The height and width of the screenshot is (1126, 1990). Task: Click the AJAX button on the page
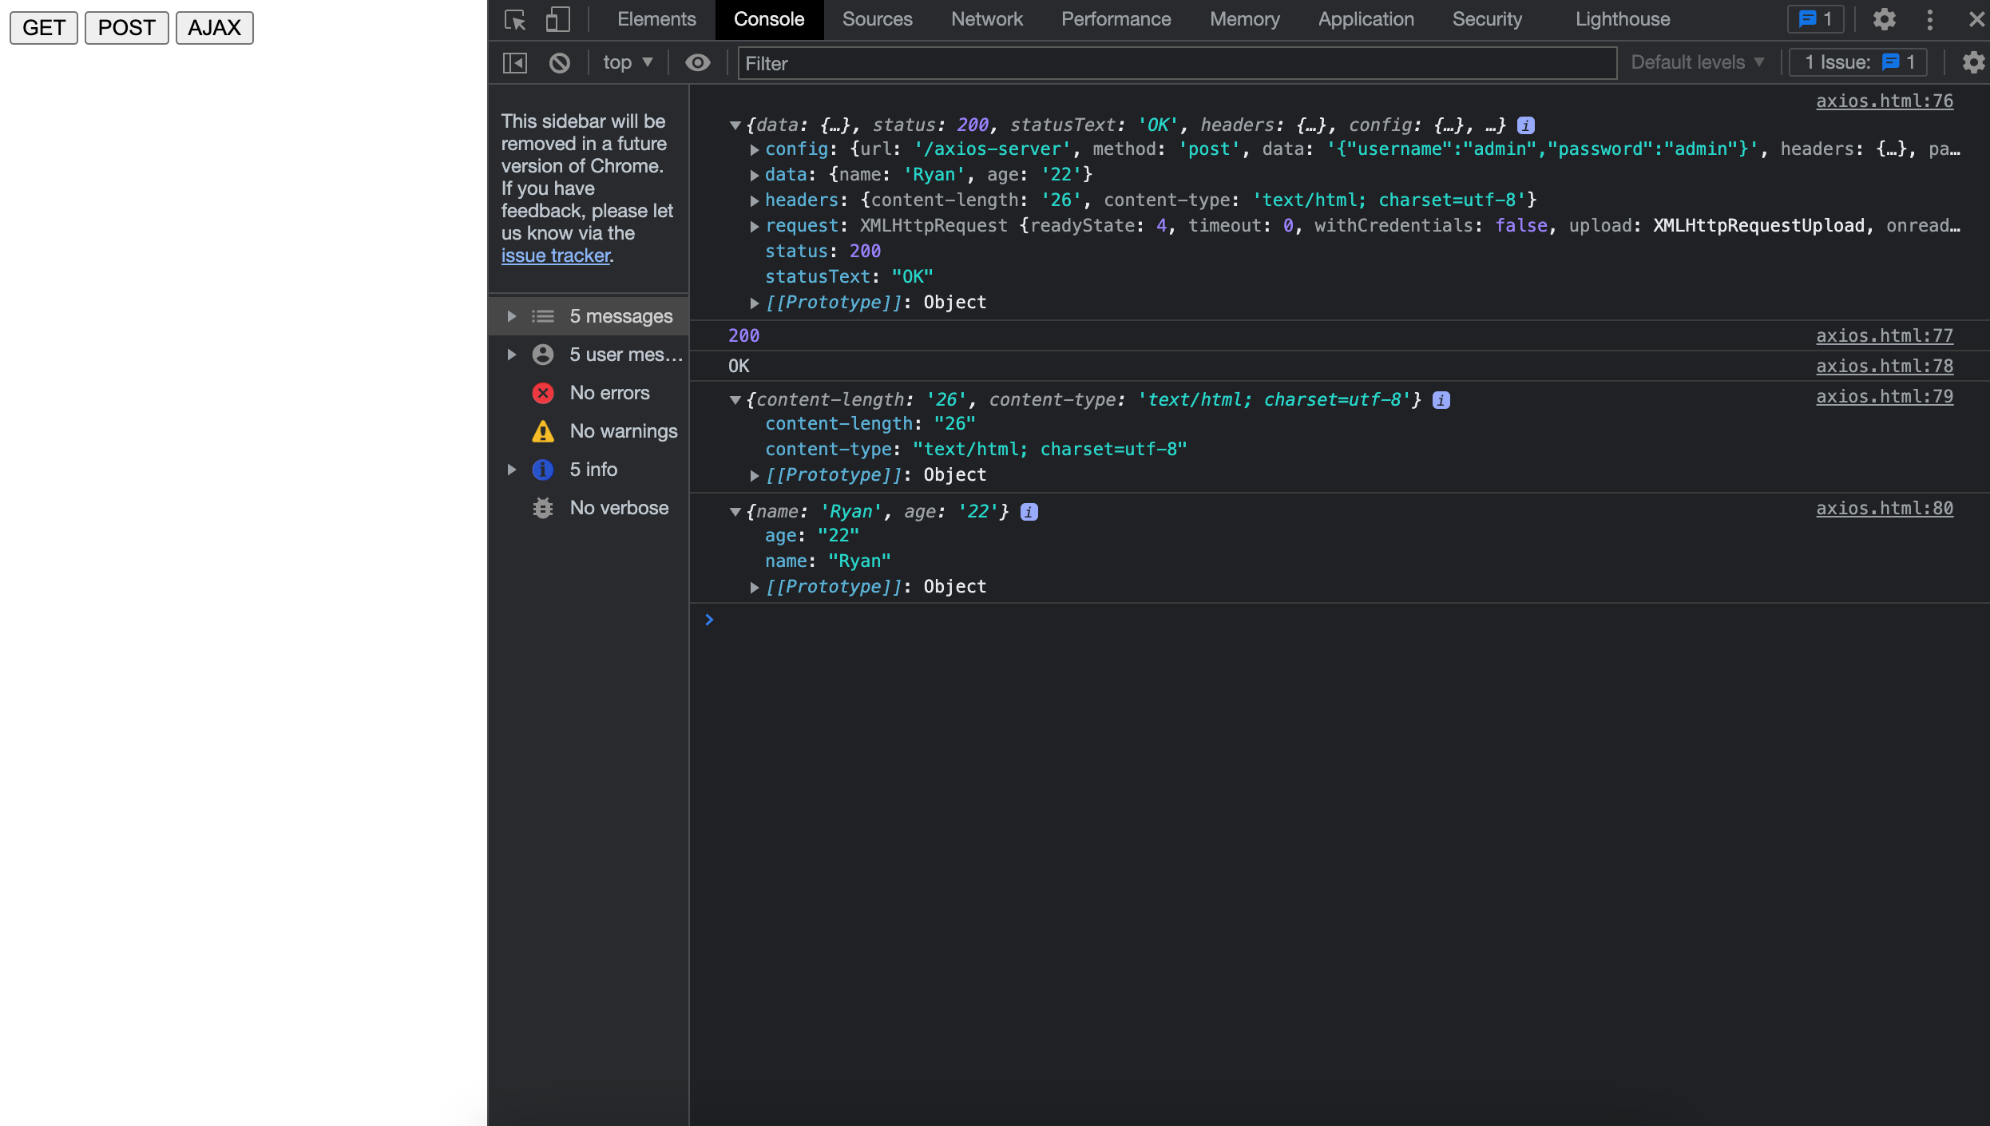click(x=214, y=28)
